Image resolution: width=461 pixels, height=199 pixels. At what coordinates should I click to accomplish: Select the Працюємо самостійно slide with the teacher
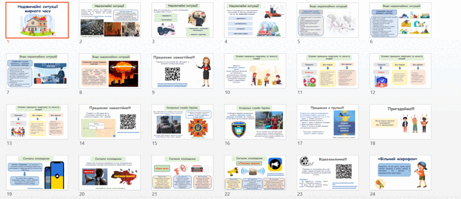182,71
